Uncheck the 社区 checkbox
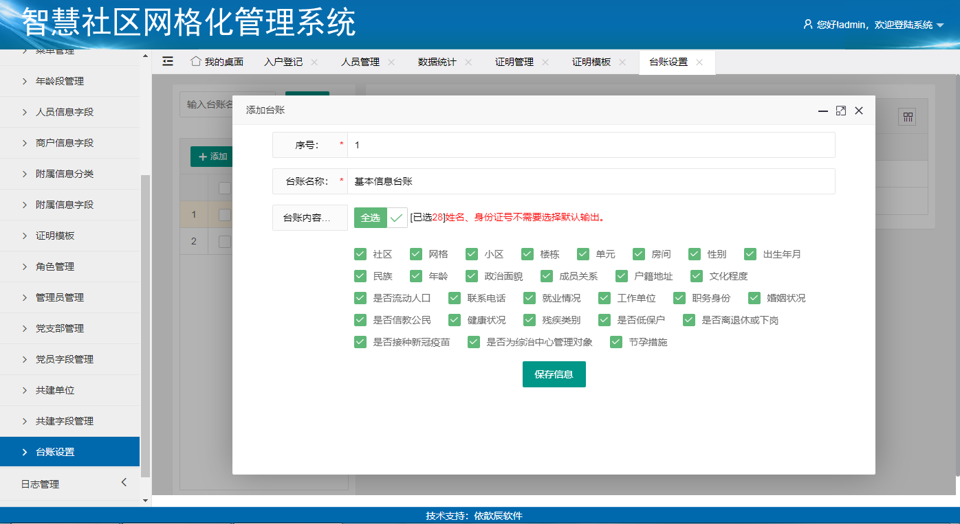This screenshot has width=960, height=524. tap(360, 254)
